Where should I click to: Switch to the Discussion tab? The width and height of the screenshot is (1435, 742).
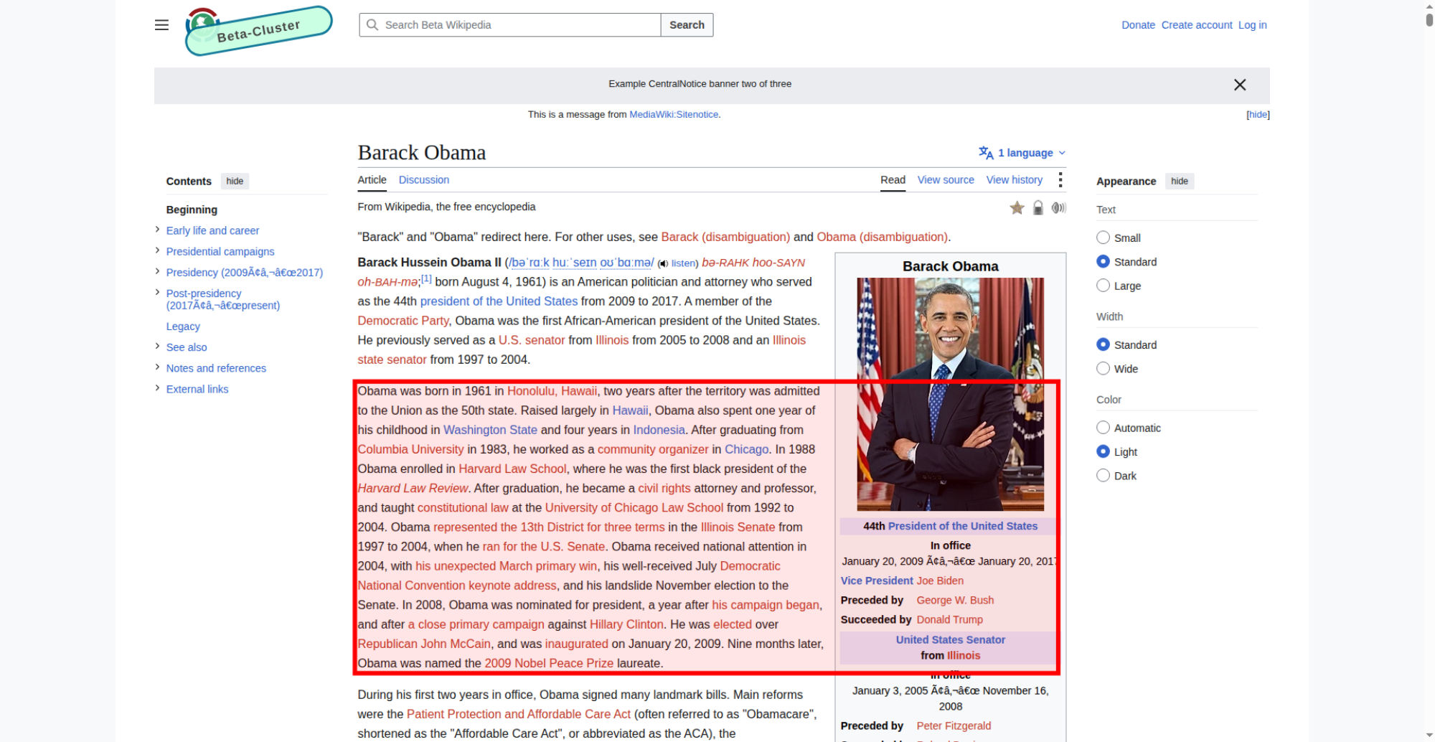pyautogui.click(x=424, y=180)
